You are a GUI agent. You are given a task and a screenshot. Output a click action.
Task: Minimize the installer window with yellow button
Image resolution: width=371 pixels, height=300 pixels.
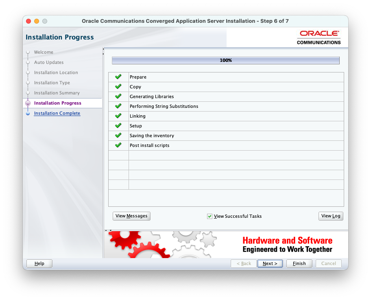37,21
